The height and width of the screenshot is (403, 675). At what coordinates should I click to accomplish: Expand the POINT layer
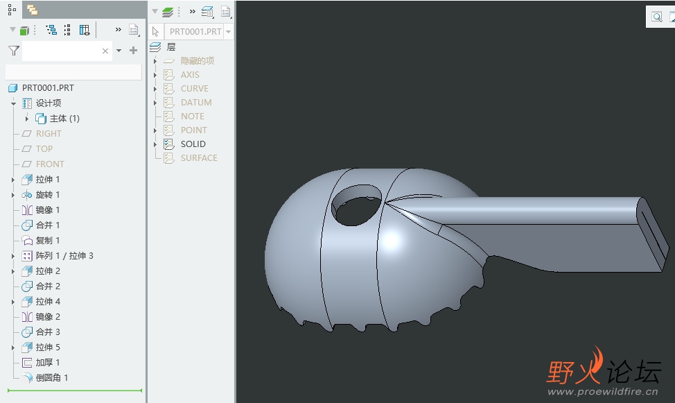pos(155,130)
